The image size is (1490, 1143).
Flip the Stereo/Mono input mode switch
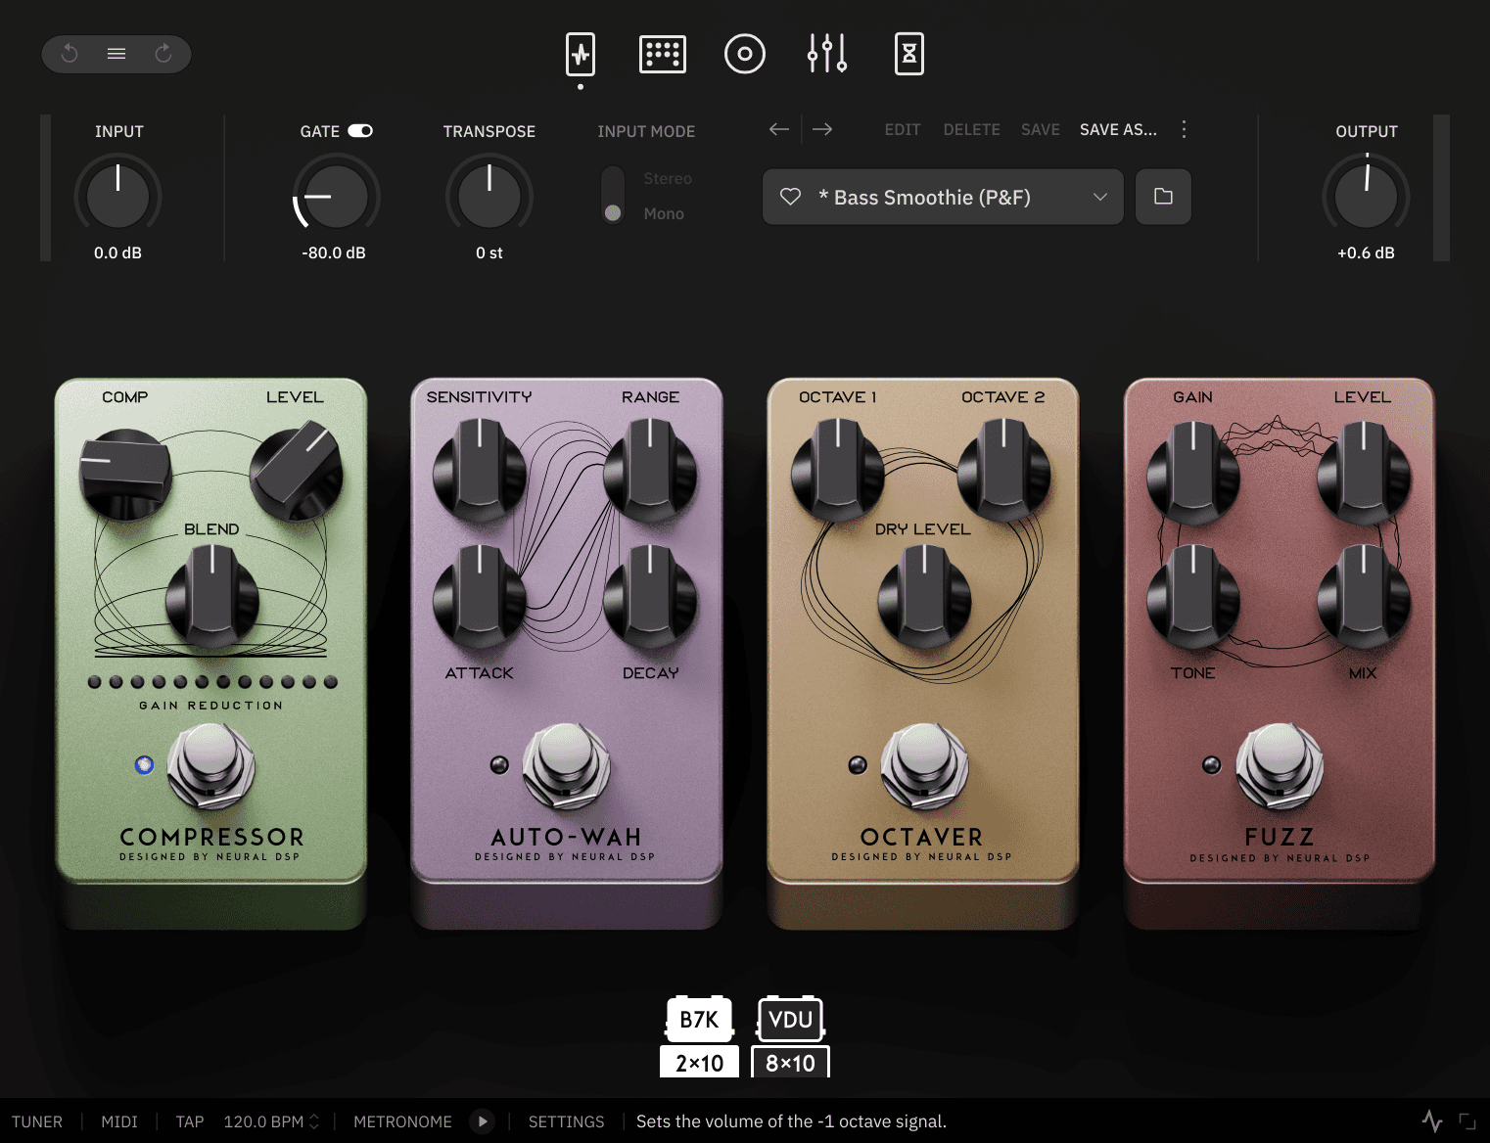click(x=613, y=195)
